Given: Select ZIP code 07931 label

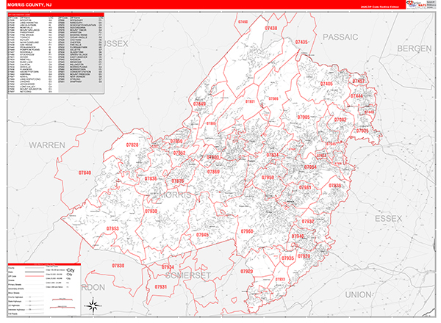Looking at the screenshot, I should (x=161, y=287).
